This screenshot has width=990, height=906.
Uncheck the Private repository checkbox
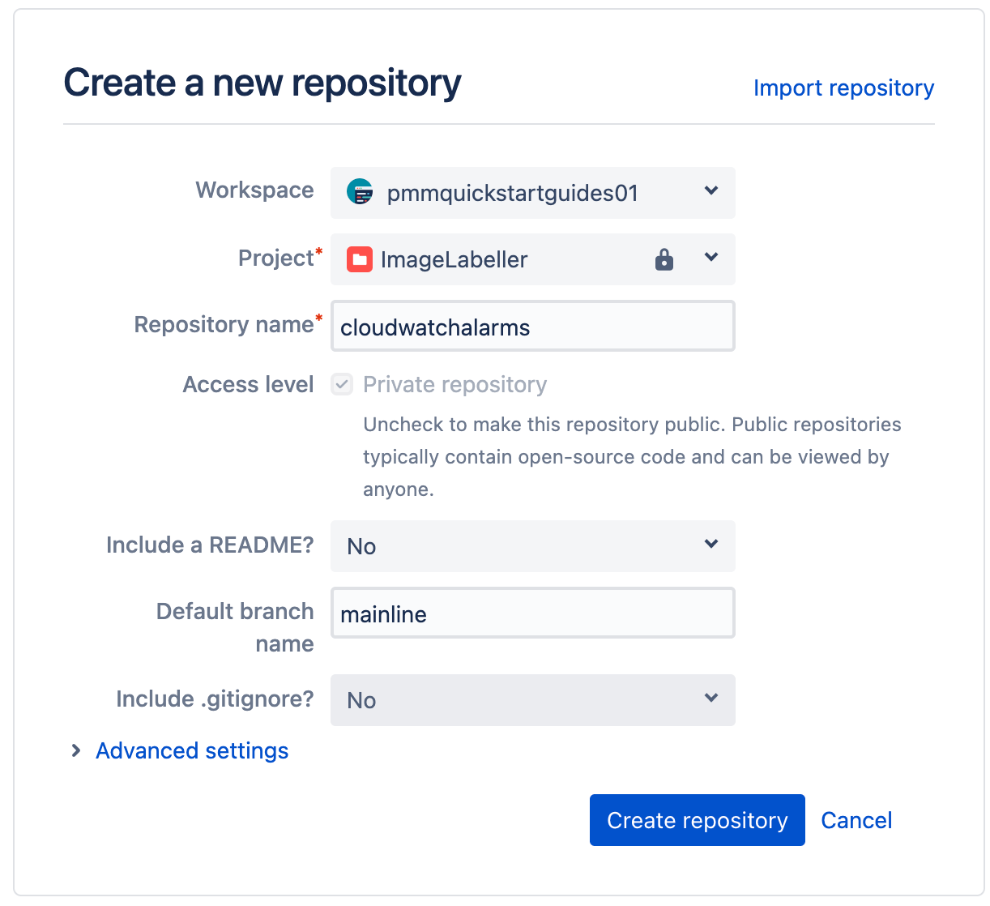[341, 384]
